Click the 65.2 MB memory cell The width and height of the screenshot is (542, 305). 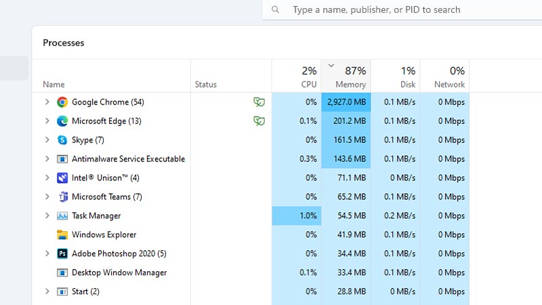[346, 197]
